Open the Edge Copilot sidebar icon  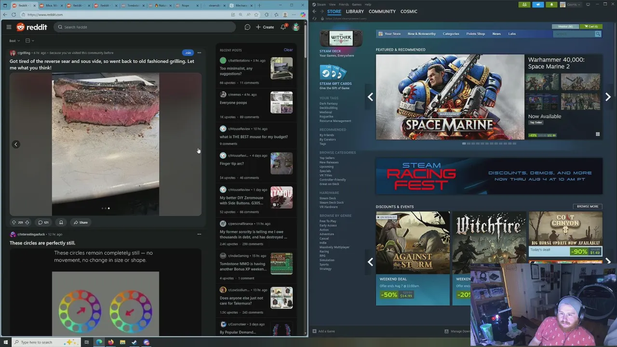click(303, 14)
